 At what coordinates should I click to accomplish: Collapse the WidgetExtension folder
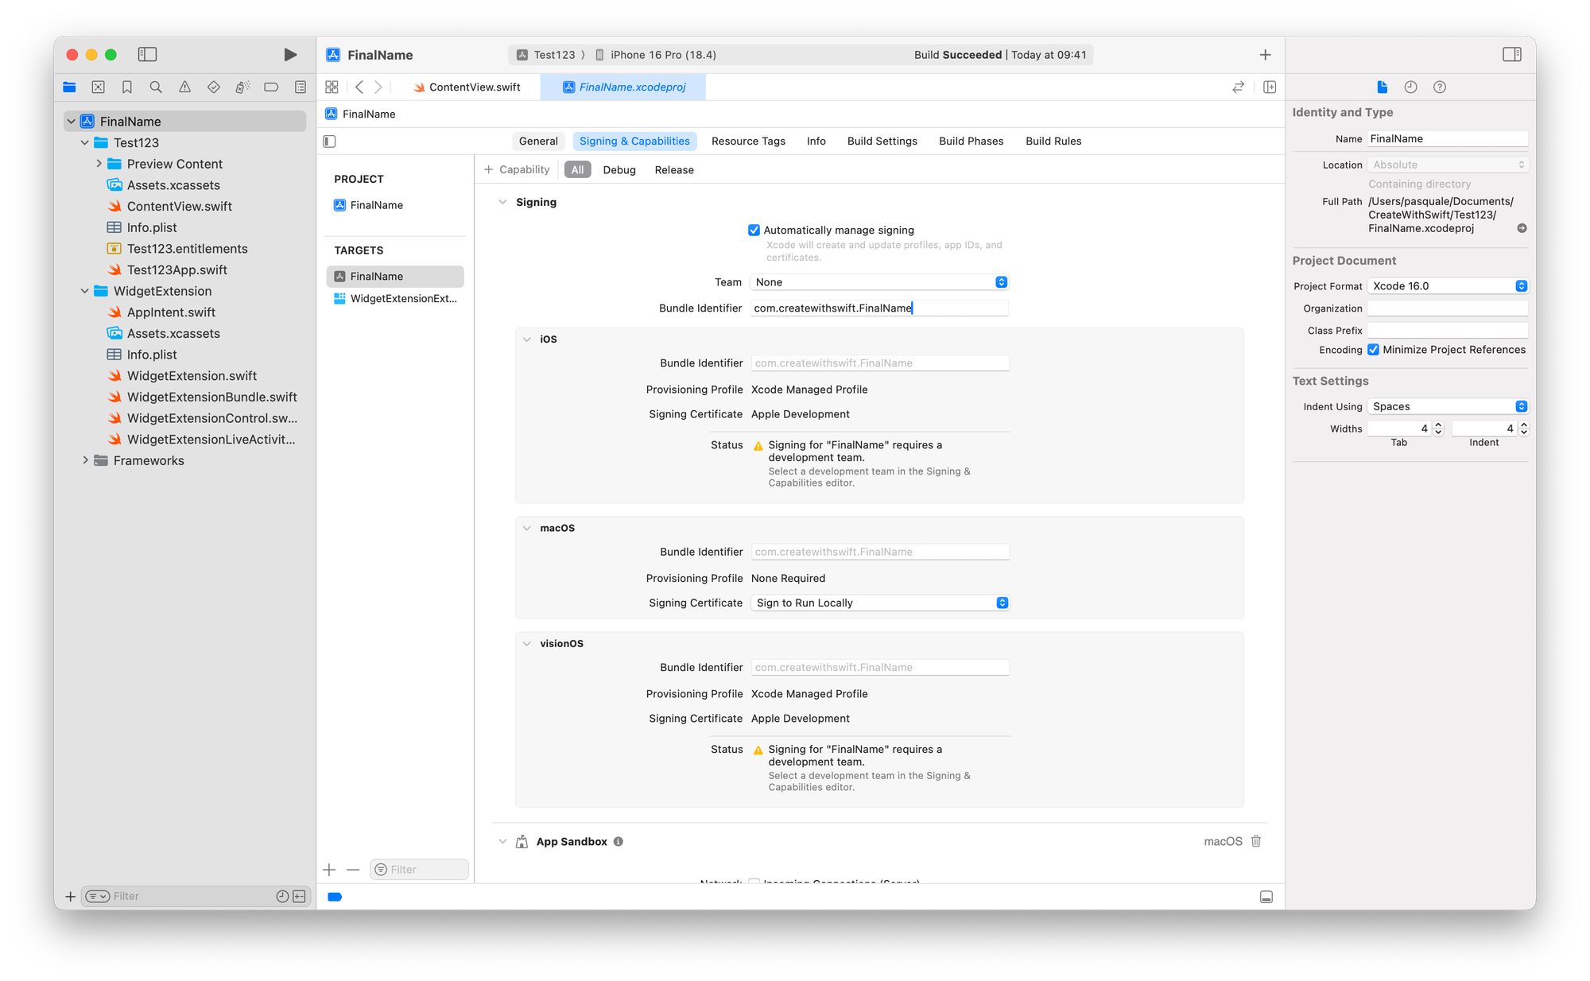(85, 291)
